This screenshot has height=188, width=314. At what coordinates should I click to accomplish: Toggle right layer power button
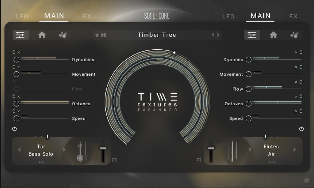point(301,129)
